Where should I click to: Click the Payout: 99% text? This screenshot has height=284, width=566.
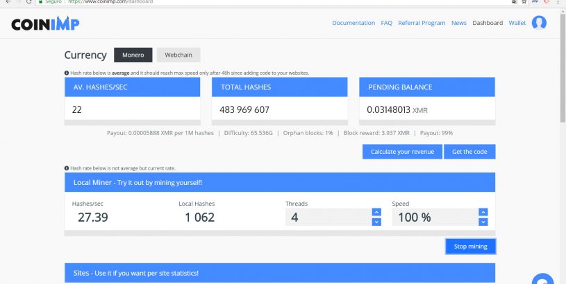tap(436, 133)
